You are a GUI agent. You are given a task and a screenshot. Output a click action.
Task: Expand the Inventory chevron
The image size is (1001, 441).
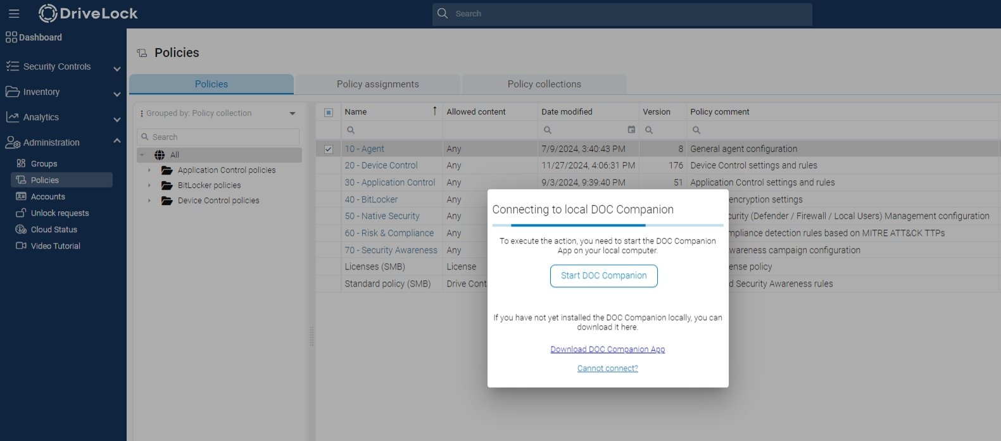click(x=116, y=94)
